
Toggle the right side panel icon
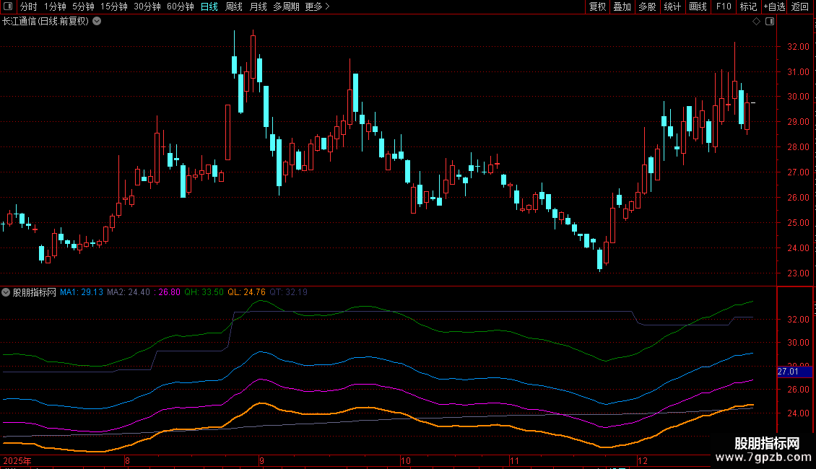click(769, 22)
